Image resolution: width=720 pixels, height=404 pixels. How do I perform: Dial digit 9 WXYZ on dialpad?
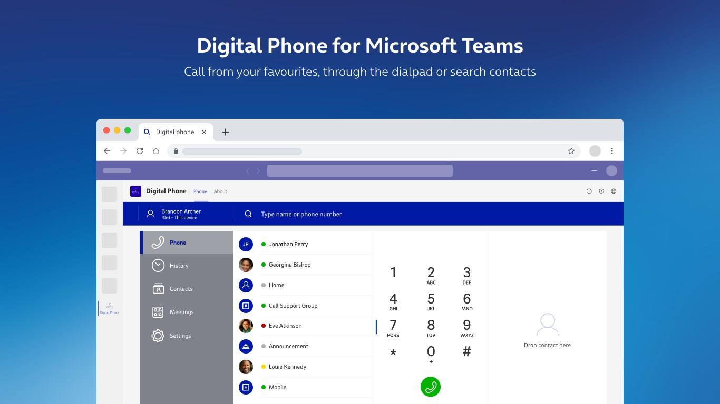467,328
